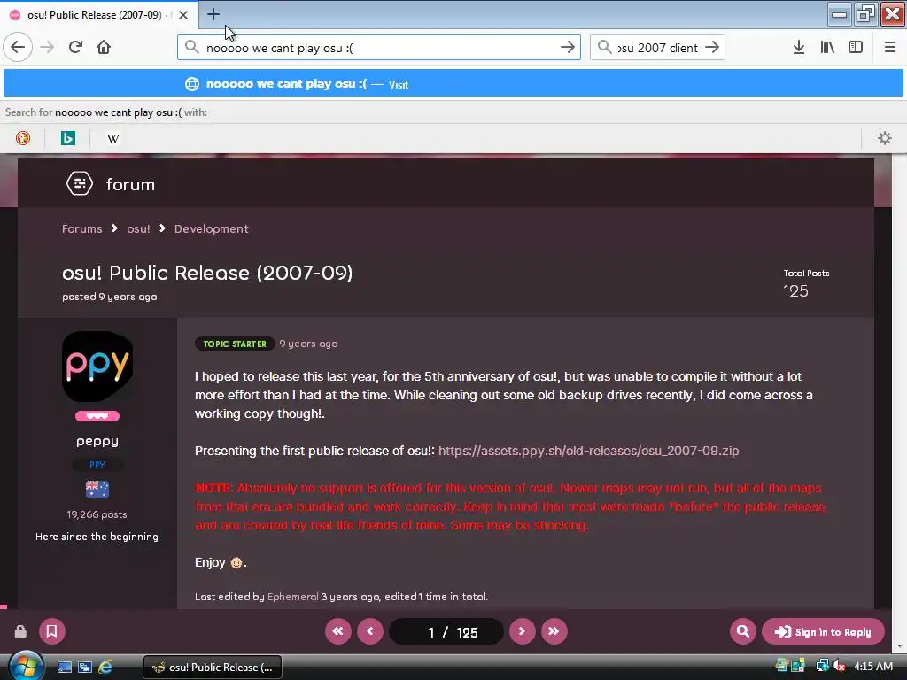Open the osu_2007-09.zip download link

click(588, 451)
